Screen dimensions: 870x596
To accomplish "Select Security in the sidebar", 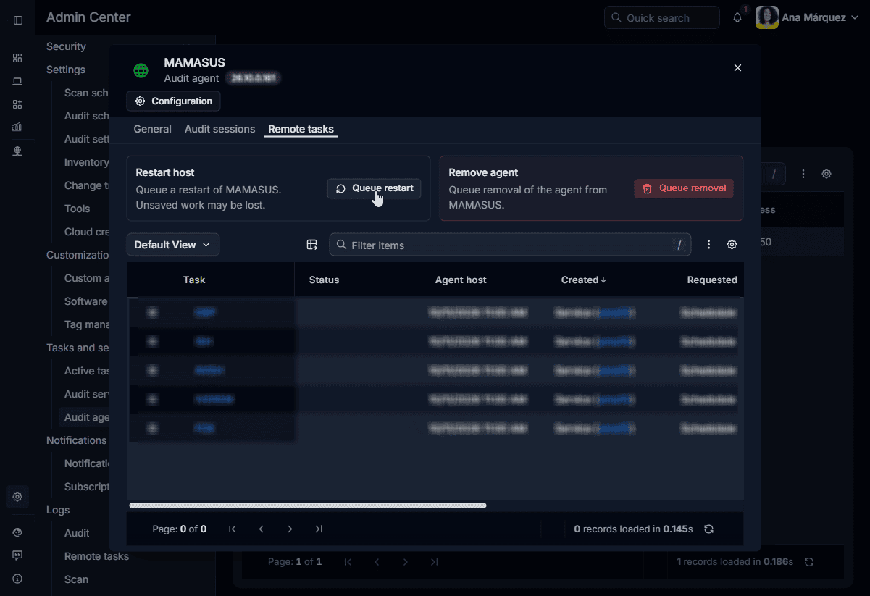I will [x=66, y=46].
